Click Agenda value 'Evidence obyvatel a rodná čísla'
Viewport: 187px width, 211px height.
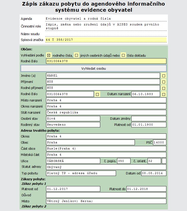pos(78,19)
